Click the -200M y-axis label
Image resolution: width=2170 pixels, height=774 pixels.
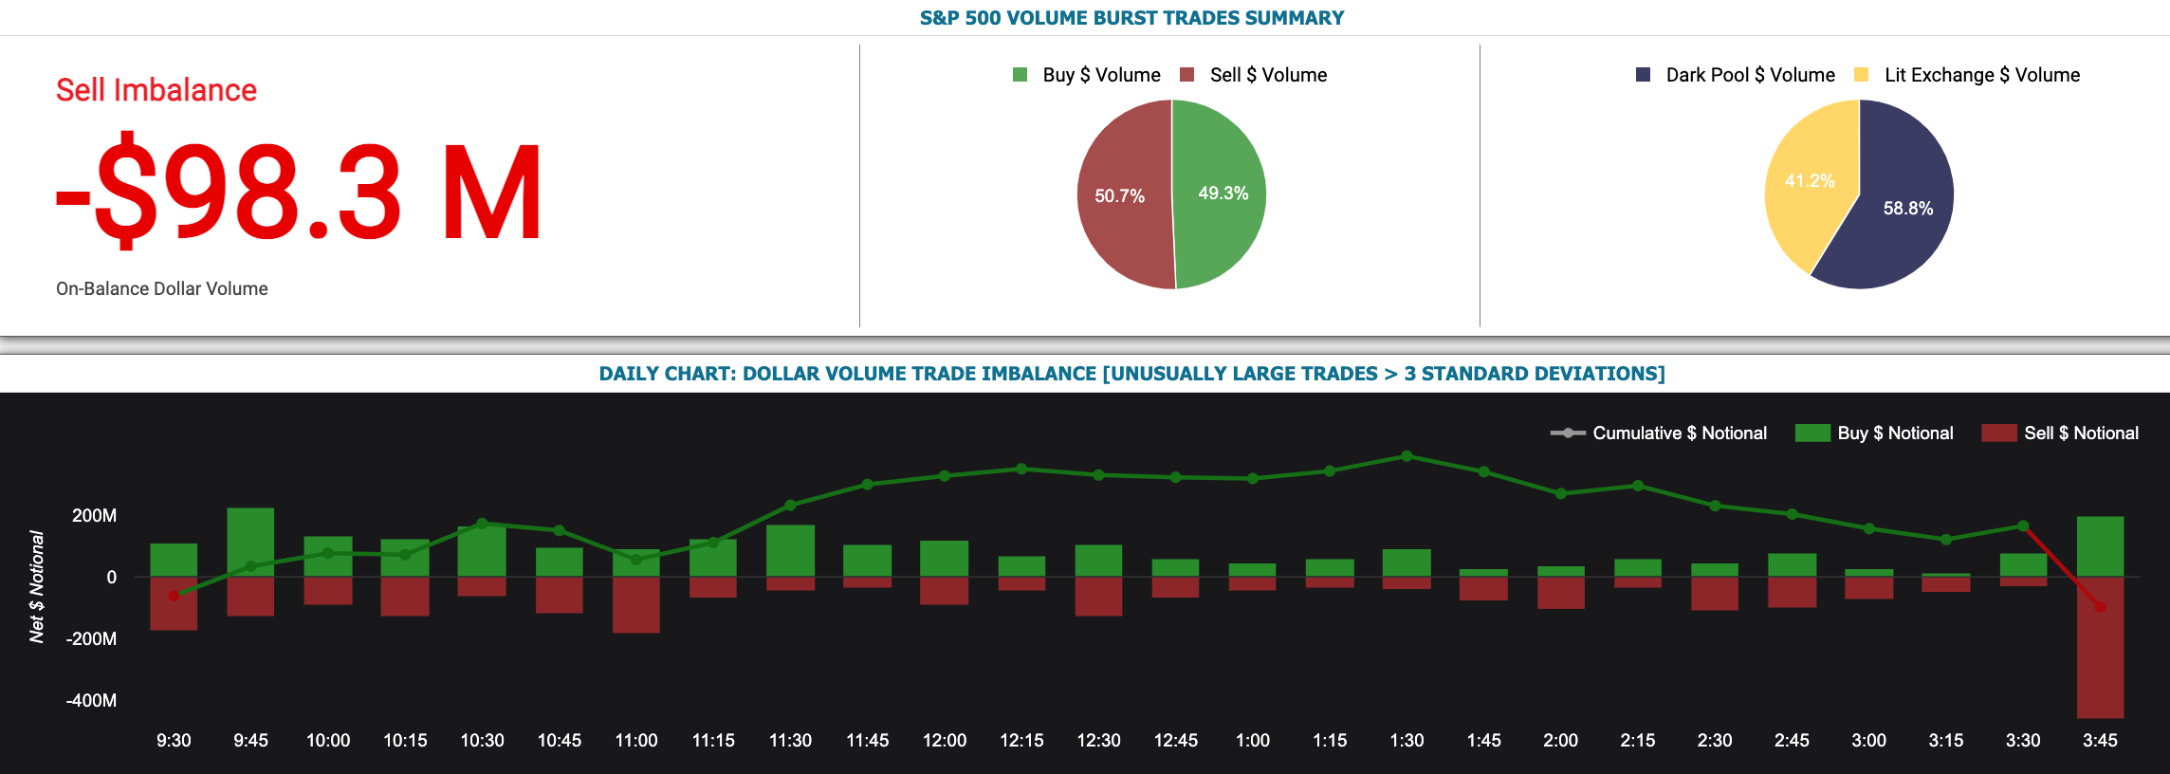coord(91,638)
